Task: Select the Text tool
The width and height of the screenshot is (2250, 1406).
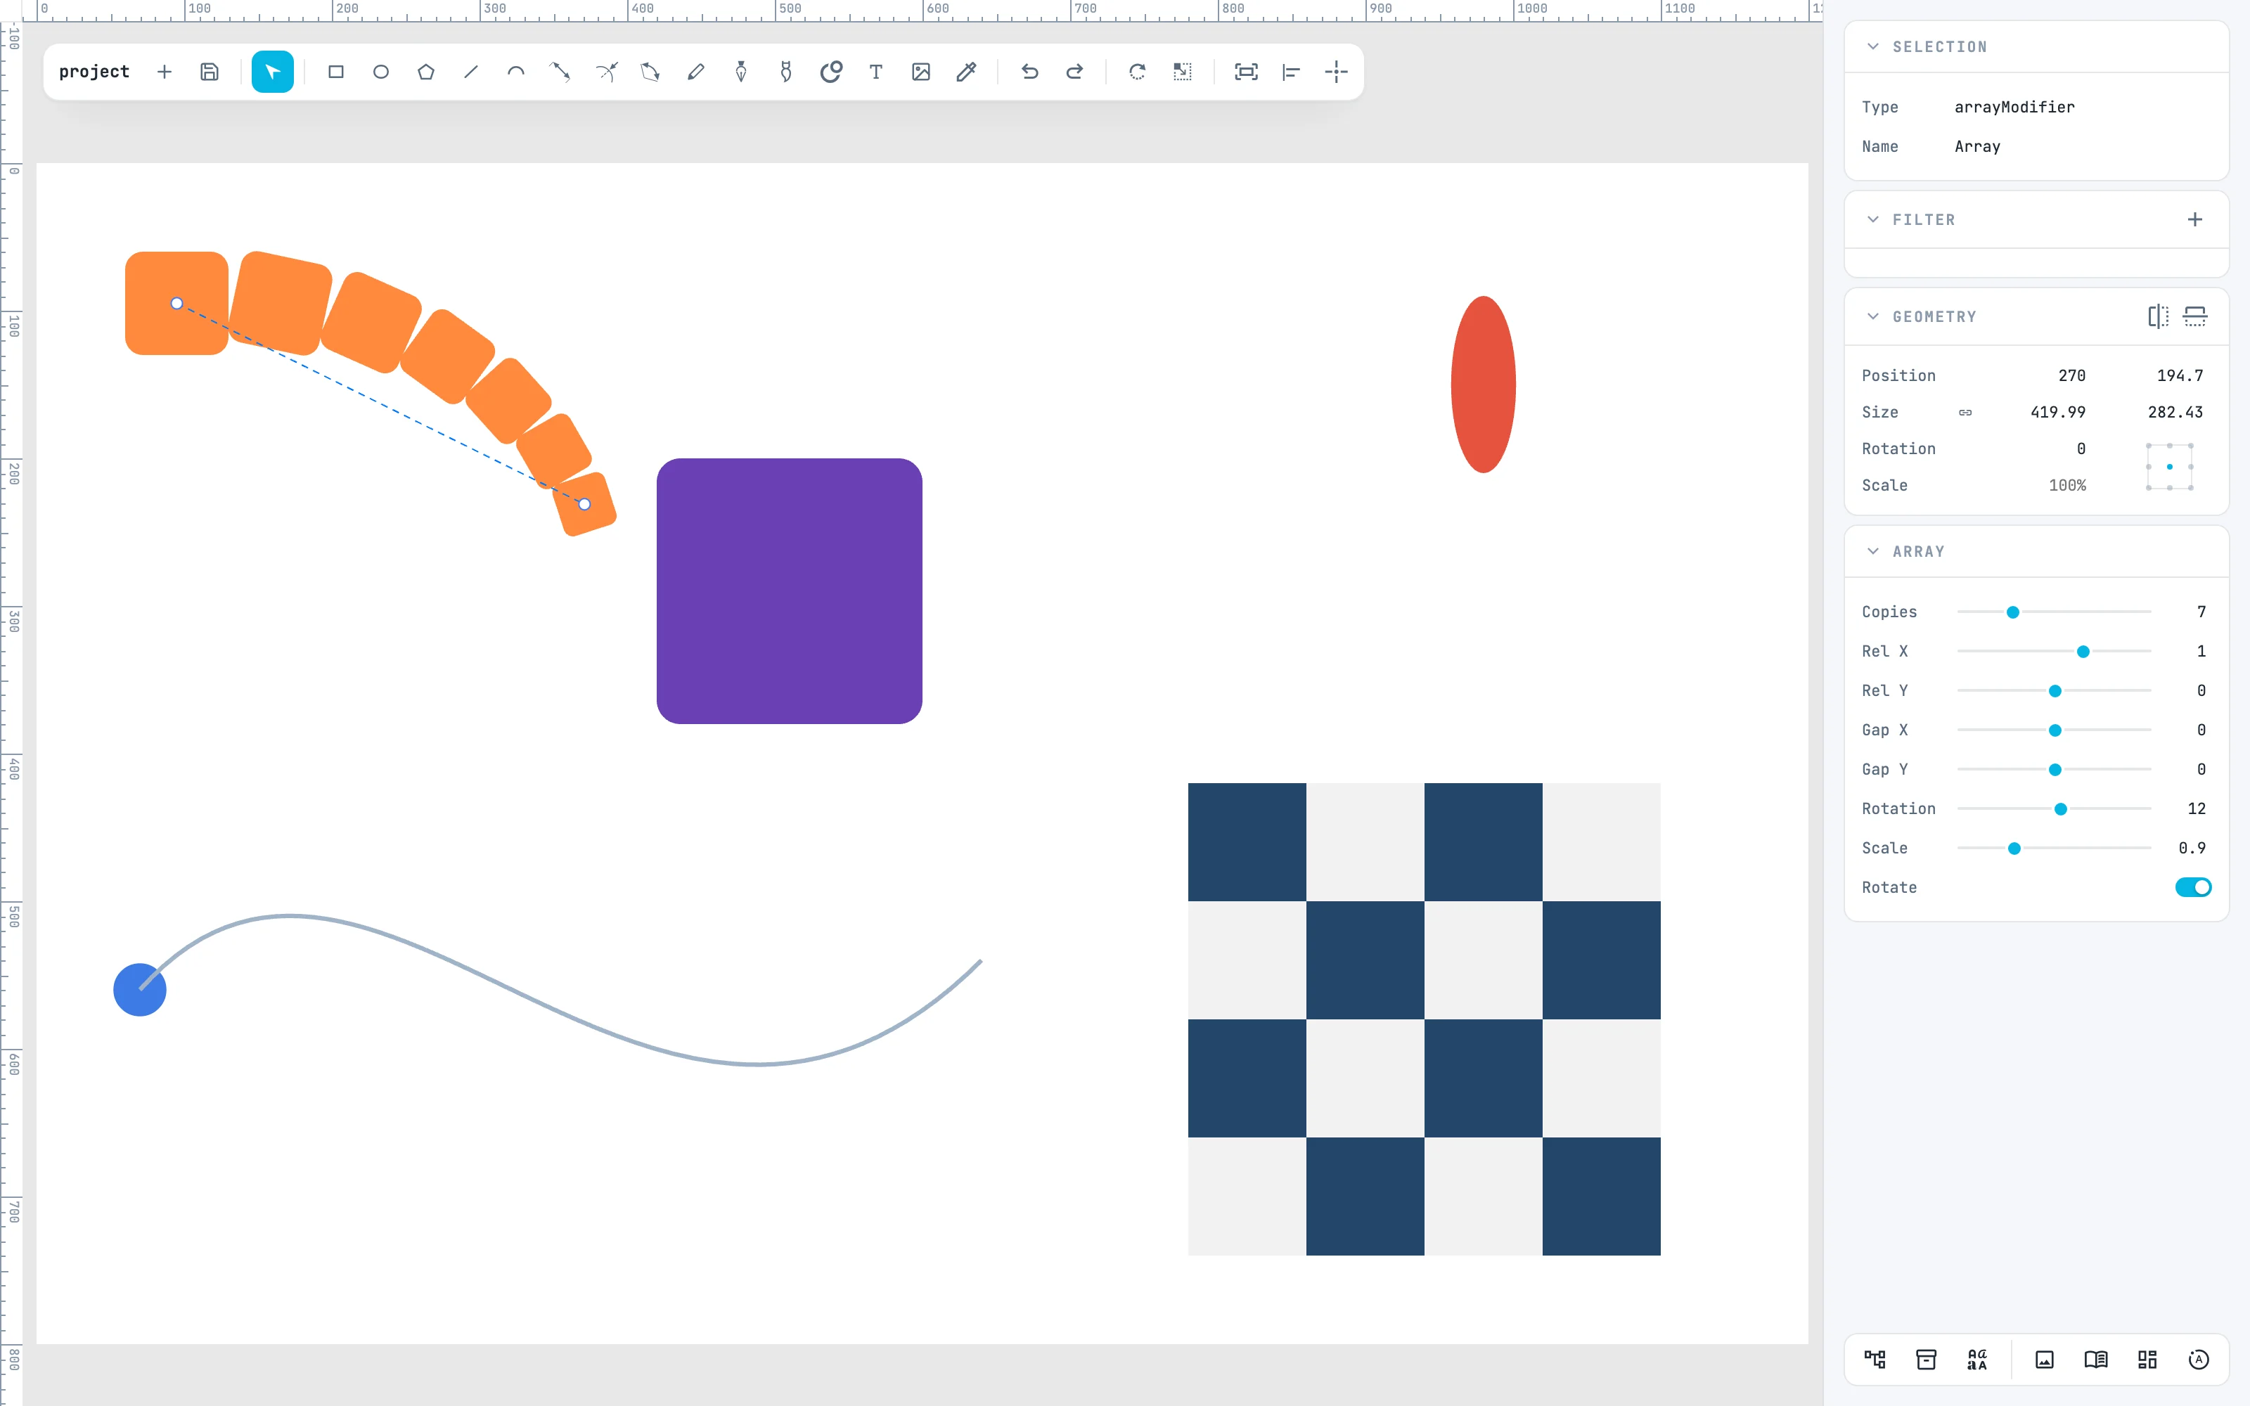Action: (876, 72)
